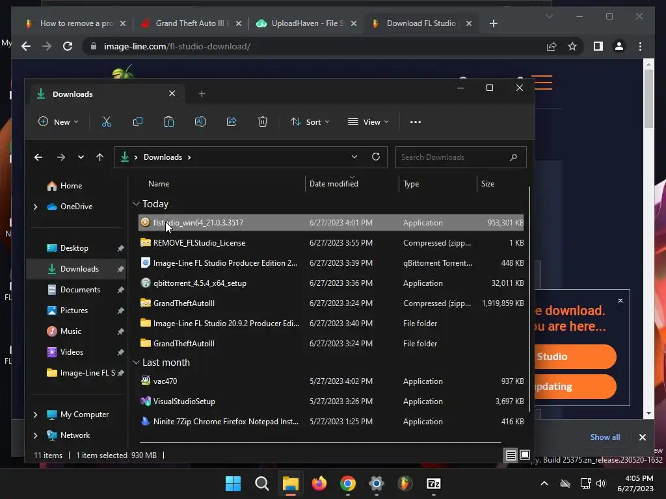The image size is (666, 499).
Task: Click the search magnifier in Search Downloads
Action: click(513, 157)
